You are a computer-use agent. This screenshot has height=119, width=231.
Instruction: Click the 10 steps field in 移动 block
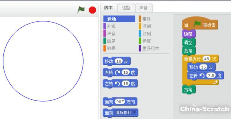(119, 61)
